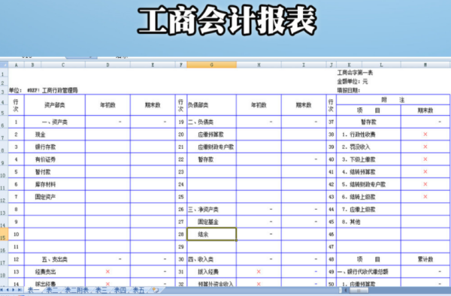Select column A header
The width and height of the screenshot is (451, 296).
tap(16, 65)
